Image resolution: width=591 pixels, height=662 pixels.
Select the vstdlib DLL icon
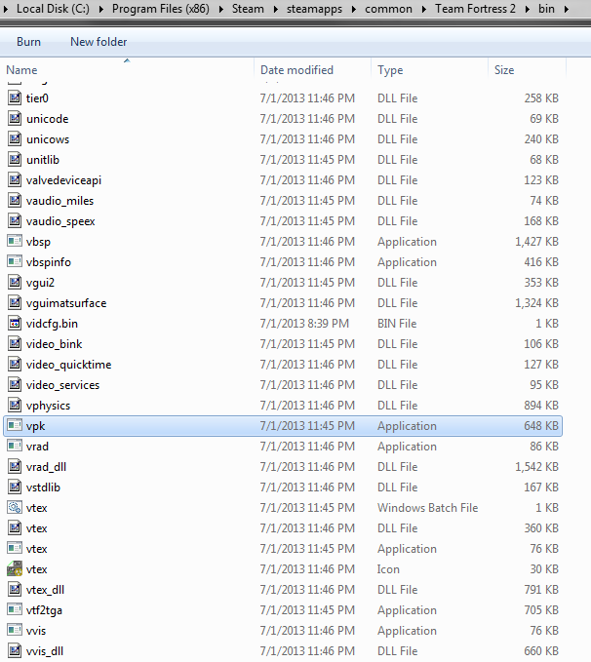pyautogui.click(x=15, y=487)
